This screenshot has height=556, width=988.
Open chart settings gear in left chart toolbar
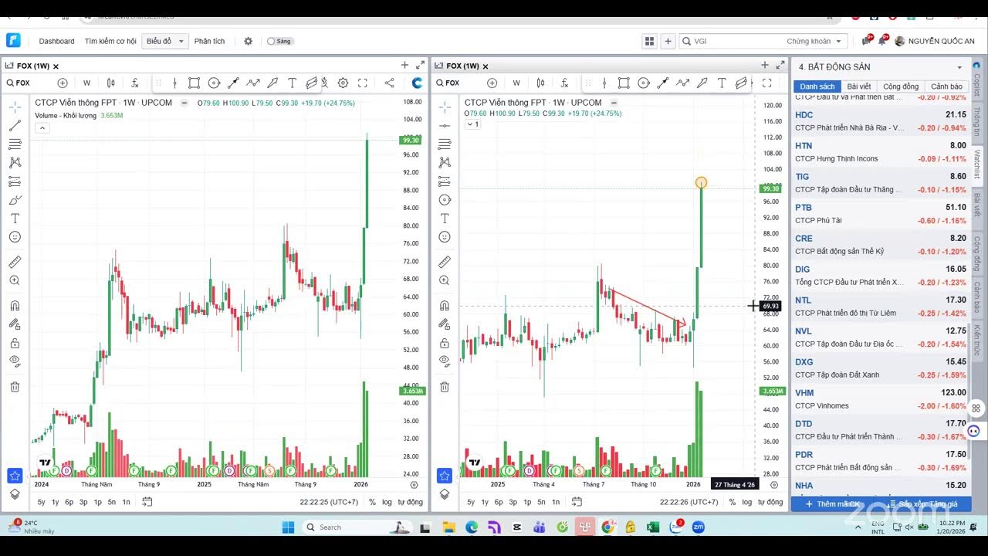[x=343, y=83]
